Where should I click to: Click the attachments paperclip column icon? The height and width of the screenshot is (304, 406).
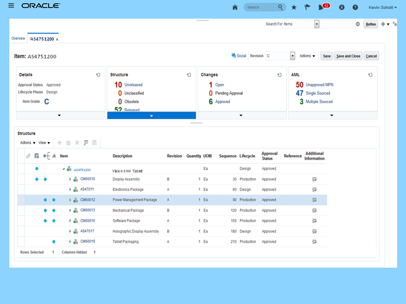pyautogui.click(x=28, y=156)
